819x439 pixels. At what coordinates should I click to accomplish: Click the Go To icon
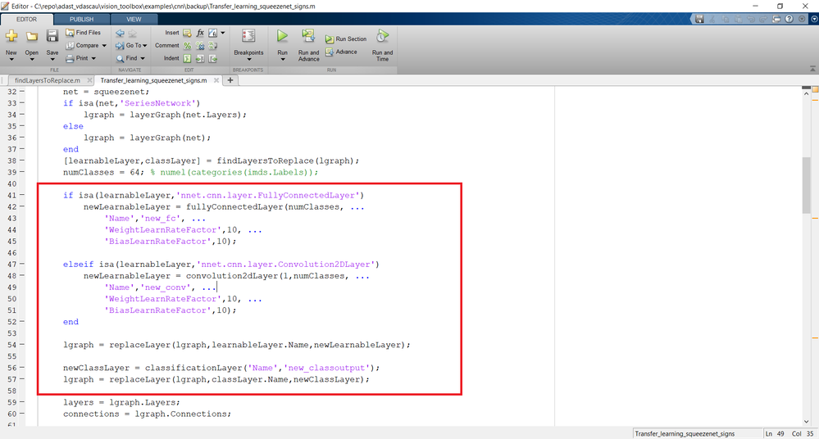click(x=121, y=45)
